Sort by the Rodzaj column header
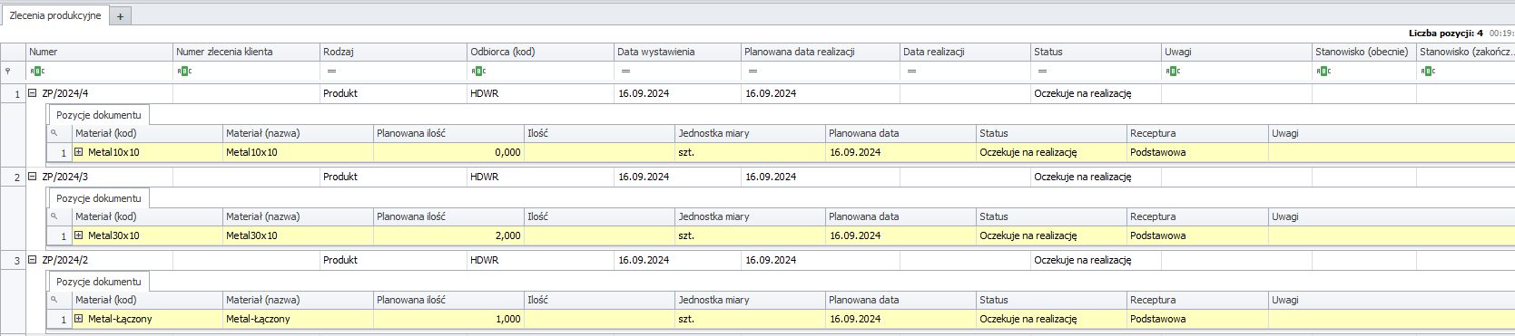This screenshot has width=1515, height=336. click(393, 52)
